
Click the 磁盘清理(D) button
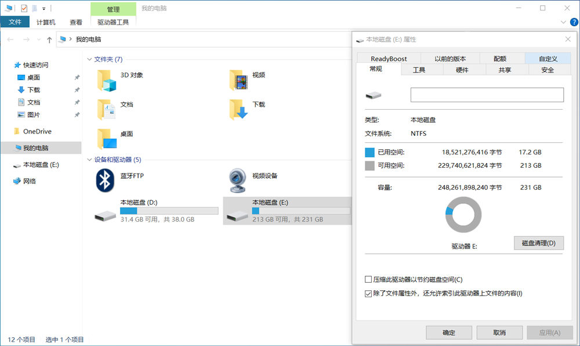tap(539, 243)
